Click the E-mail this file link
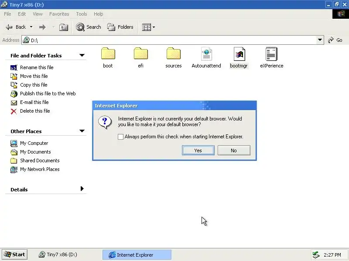 coord(34,102)
